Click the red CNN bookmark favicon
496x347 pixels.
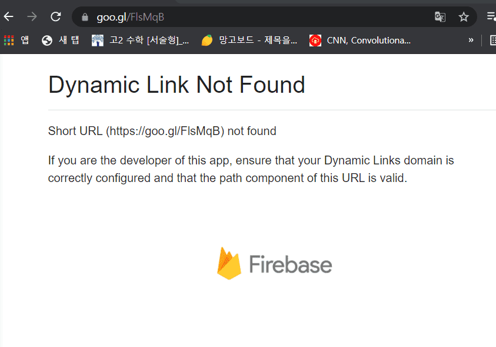point(315,41)
